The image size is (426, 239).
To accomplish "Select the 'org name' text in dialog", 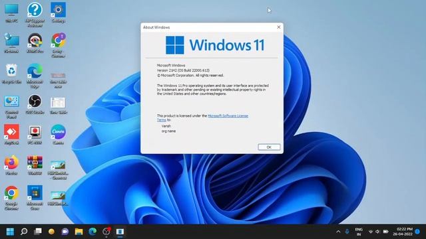I will click(168, 131).
